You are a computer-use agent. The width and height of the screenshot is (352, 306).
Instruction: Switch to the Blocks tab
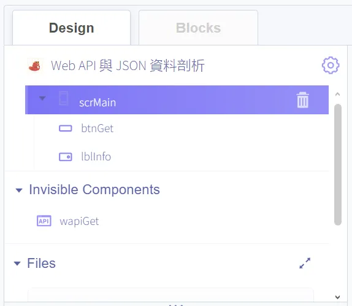click(x=198, y=28)
